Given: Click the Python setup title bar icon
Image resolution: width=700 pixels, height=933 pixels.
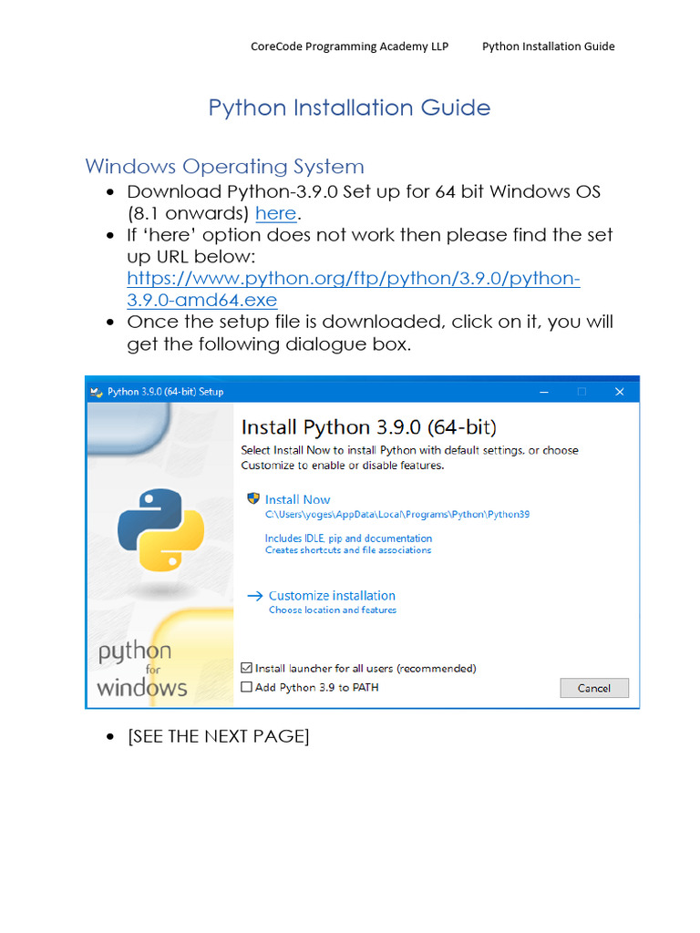Looking at the screenshot, I should pyautogui.click(x=96, y=392).
